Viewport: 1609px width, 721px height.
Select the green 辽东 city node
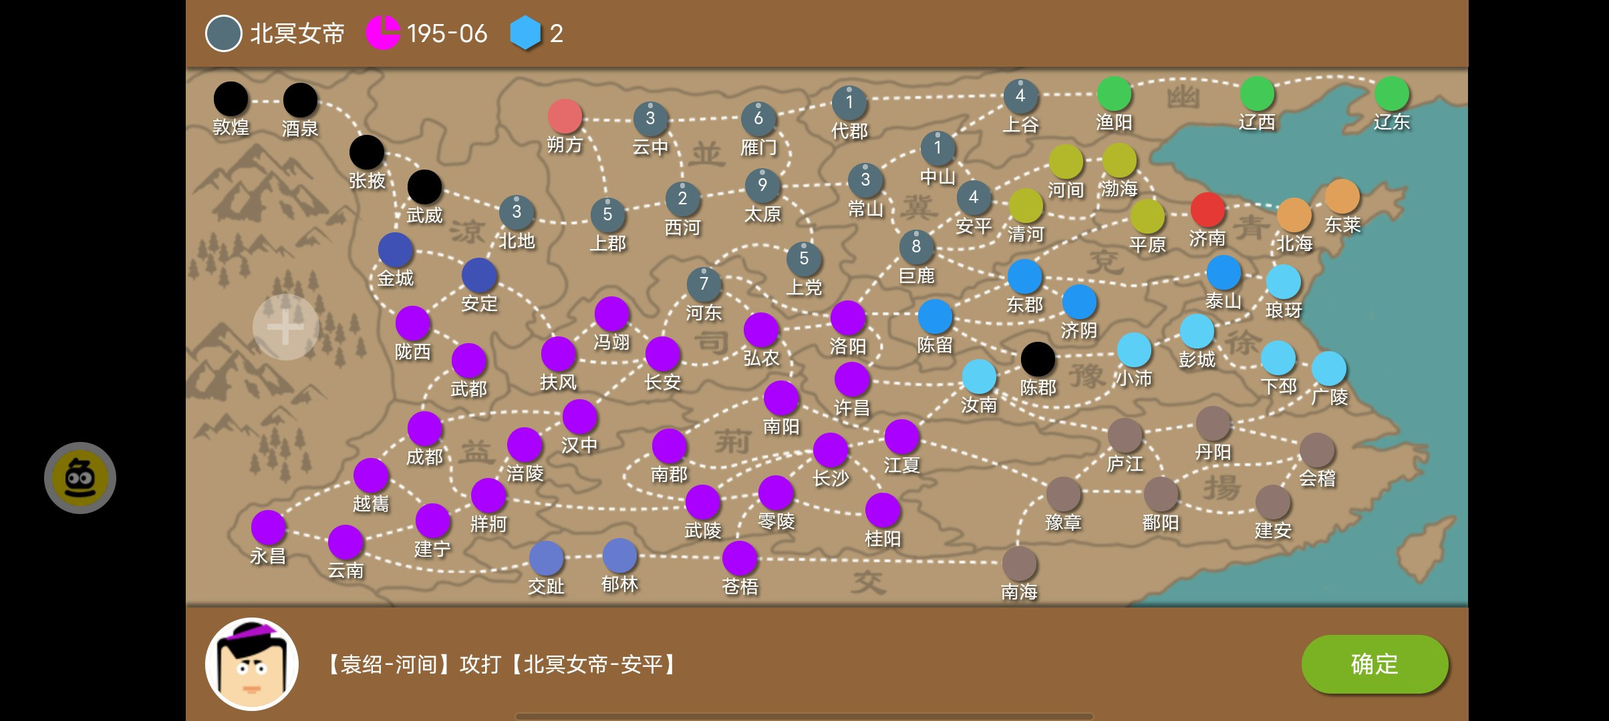coord(1392,93)
